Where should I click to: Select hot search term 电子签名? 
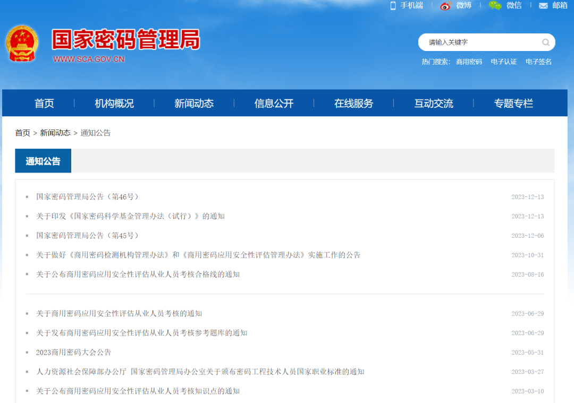538,62
